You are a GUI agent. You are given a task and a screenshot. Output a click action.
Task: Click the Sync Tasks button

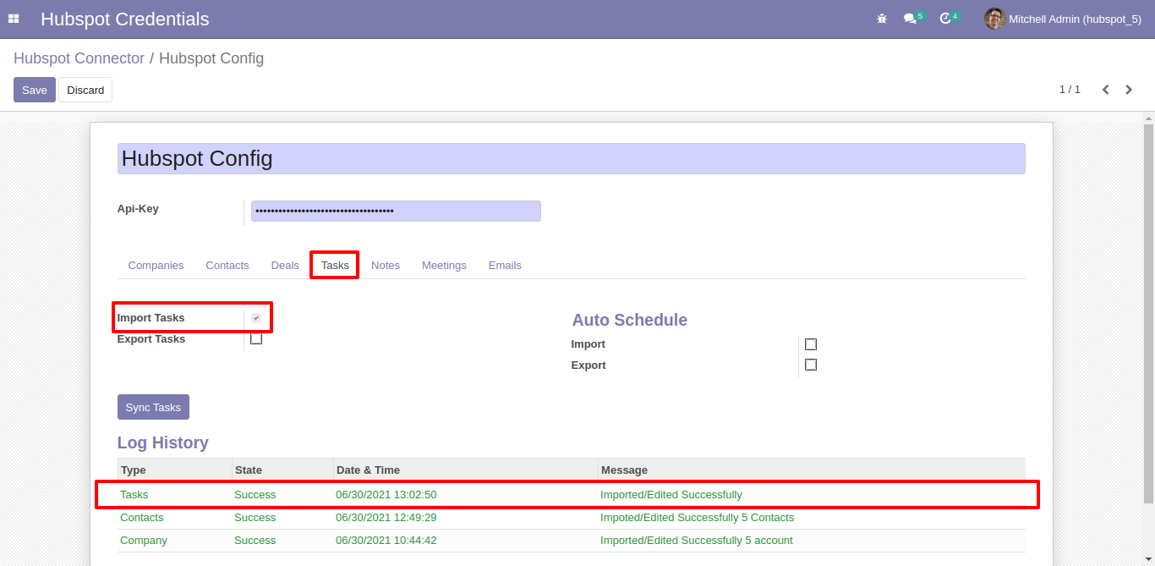[x=153, y=407]
